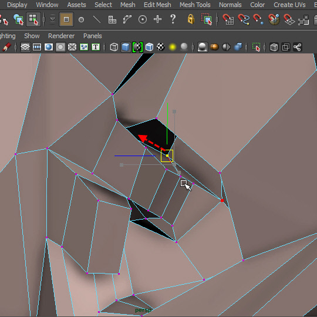Open the Mesh menu
The height and width of the screenshot is (317, 317).
[x=127, y=5]
